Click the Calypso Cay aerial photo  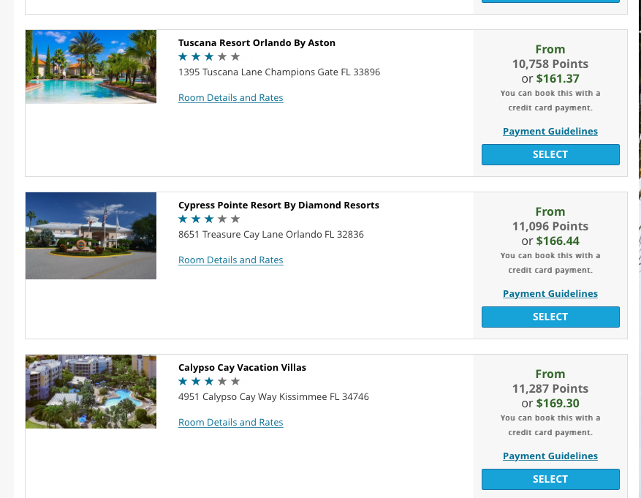pyautogui.click(x=91, y=392)
